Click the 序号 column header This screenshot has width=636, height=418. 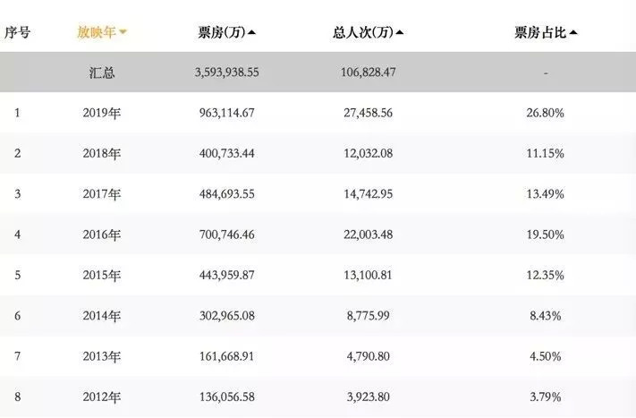click(x=17, y=32)
